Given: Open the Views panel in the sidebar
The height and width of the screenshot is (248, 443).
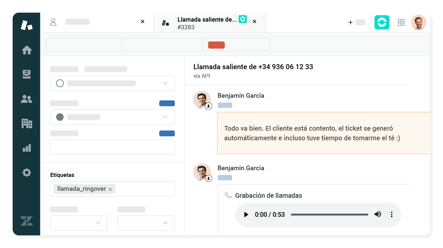Looking at the screenshot, I should tap(27, 74).
